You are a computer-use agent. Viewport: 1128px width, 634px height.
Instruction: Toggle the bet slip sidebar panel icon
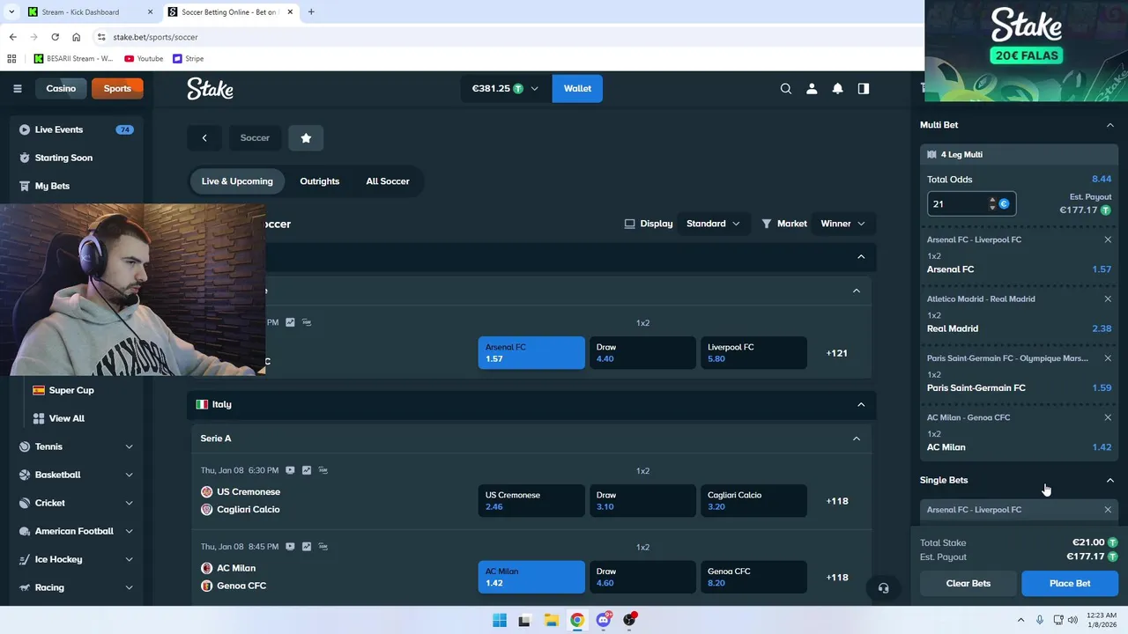tap(864, 88)
